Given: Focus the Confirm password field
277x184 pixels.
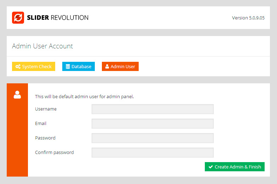Looking at the screenshot, I should [x=152, y=153].
